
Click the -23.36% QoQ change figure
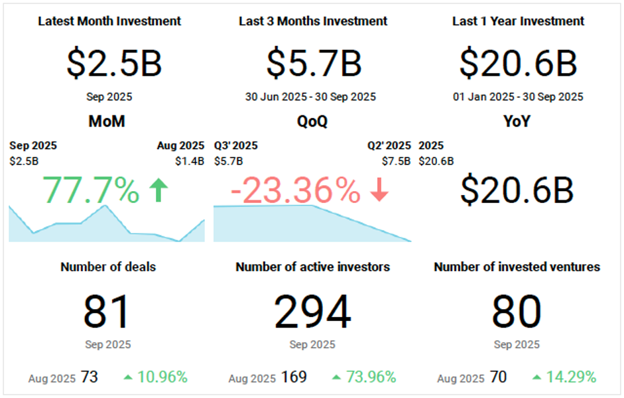pos(295,191)
